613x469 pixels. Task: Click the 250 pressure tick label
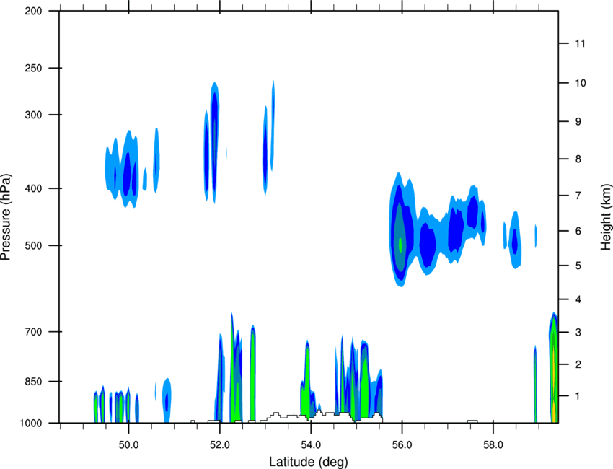point(34,68)
